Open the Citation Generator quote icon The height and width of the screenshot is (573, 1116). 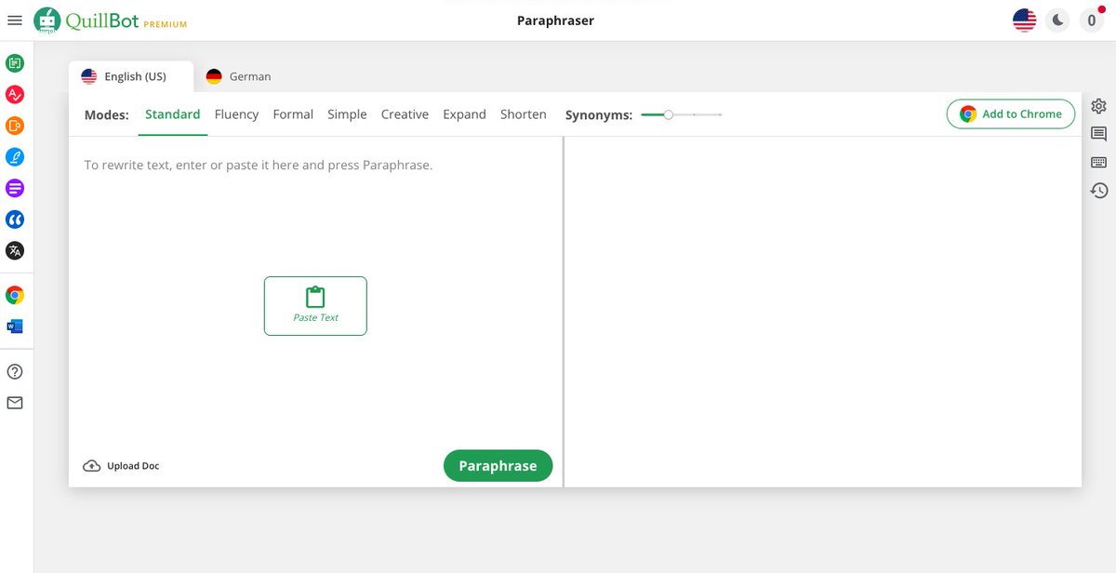click(15, 220)
